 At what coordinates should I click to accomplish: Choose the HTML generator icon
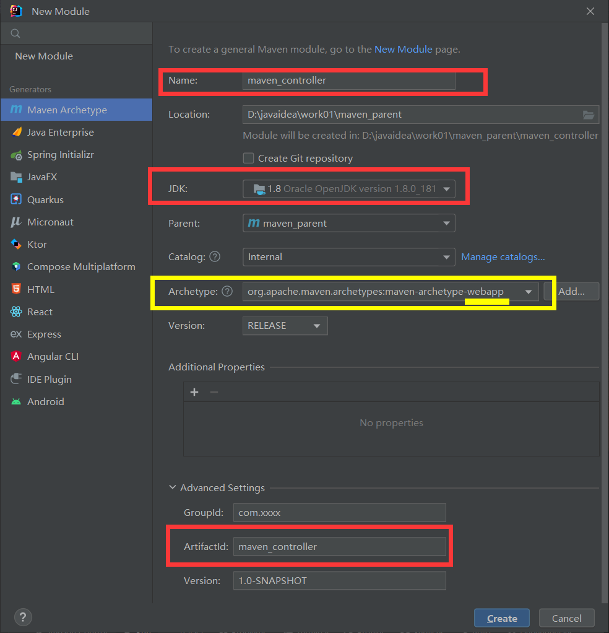(17, 289)
